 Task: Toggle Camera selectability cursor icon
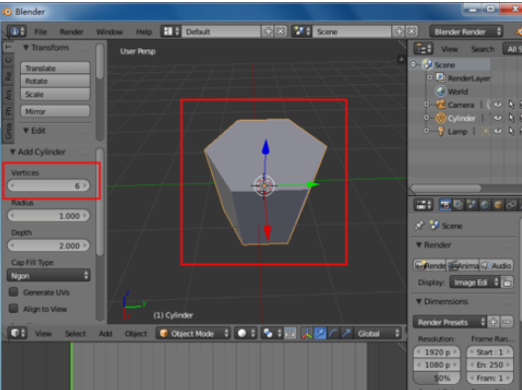(511, 105)
